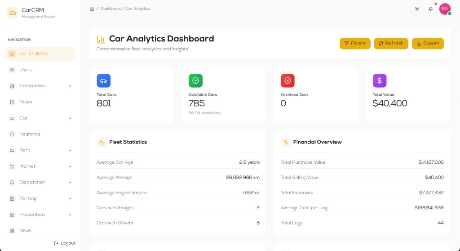Viewport: 460px width, 251px height.
Task: Log out via the Logout button
Action: pyautogui.click(x=65, y=243)
